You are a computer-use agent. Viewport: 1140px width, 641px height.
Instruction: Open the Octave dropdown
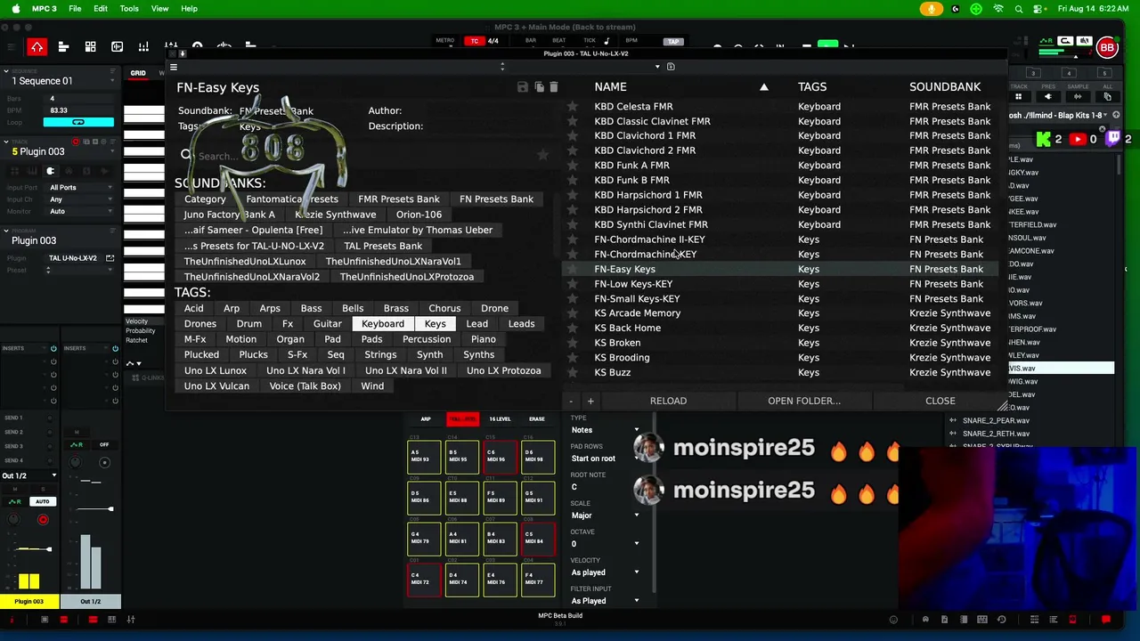tap(606, 544)
